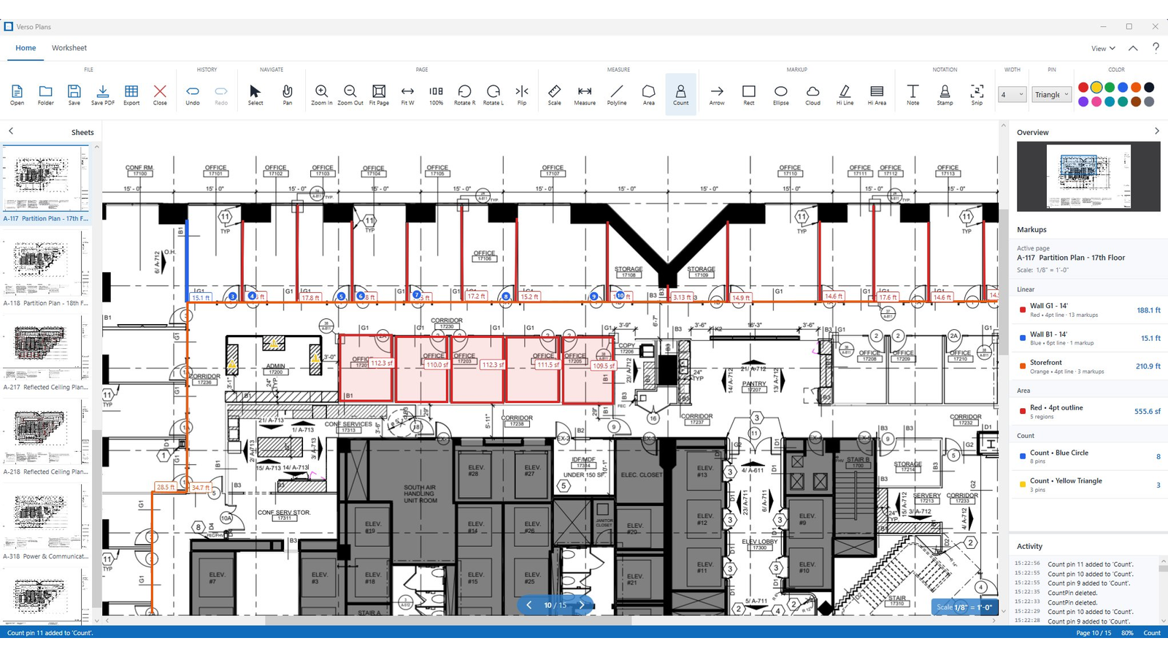
Task: Open the Scale calibration tool
Action: (x=555, y=94)
